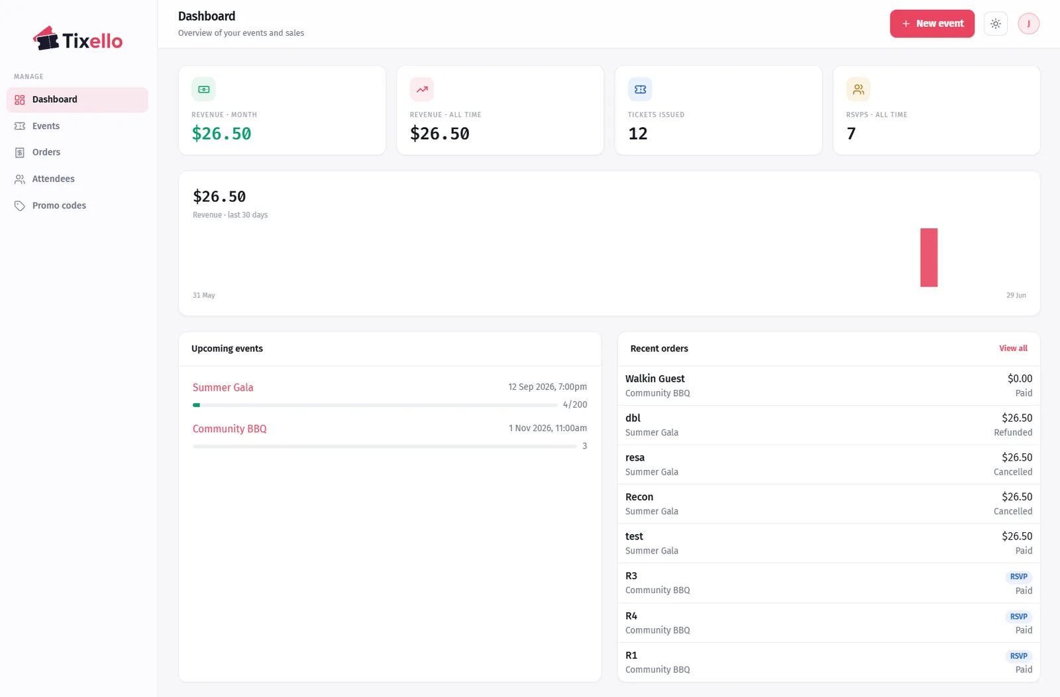The image size is (1060, 697).
Task: Click the Recent orders heading
Action: (659, 349)
